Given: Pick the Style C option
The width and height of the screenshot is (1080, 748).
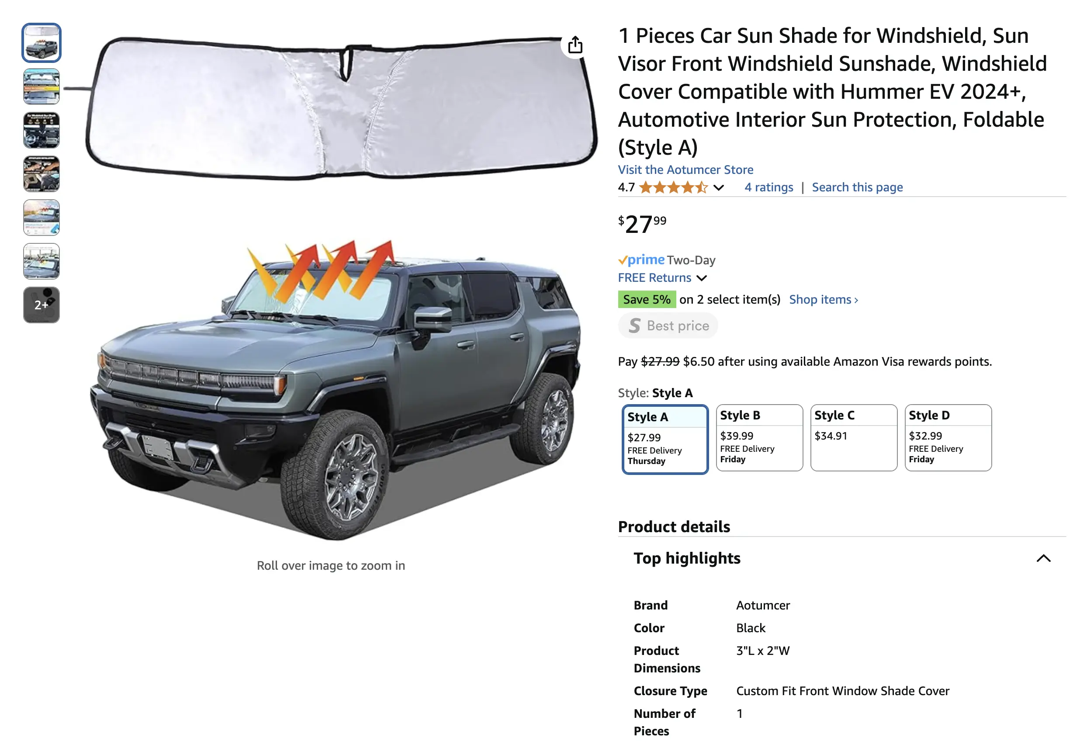Looking at the screenshot, I should click(x=853, y=437).
